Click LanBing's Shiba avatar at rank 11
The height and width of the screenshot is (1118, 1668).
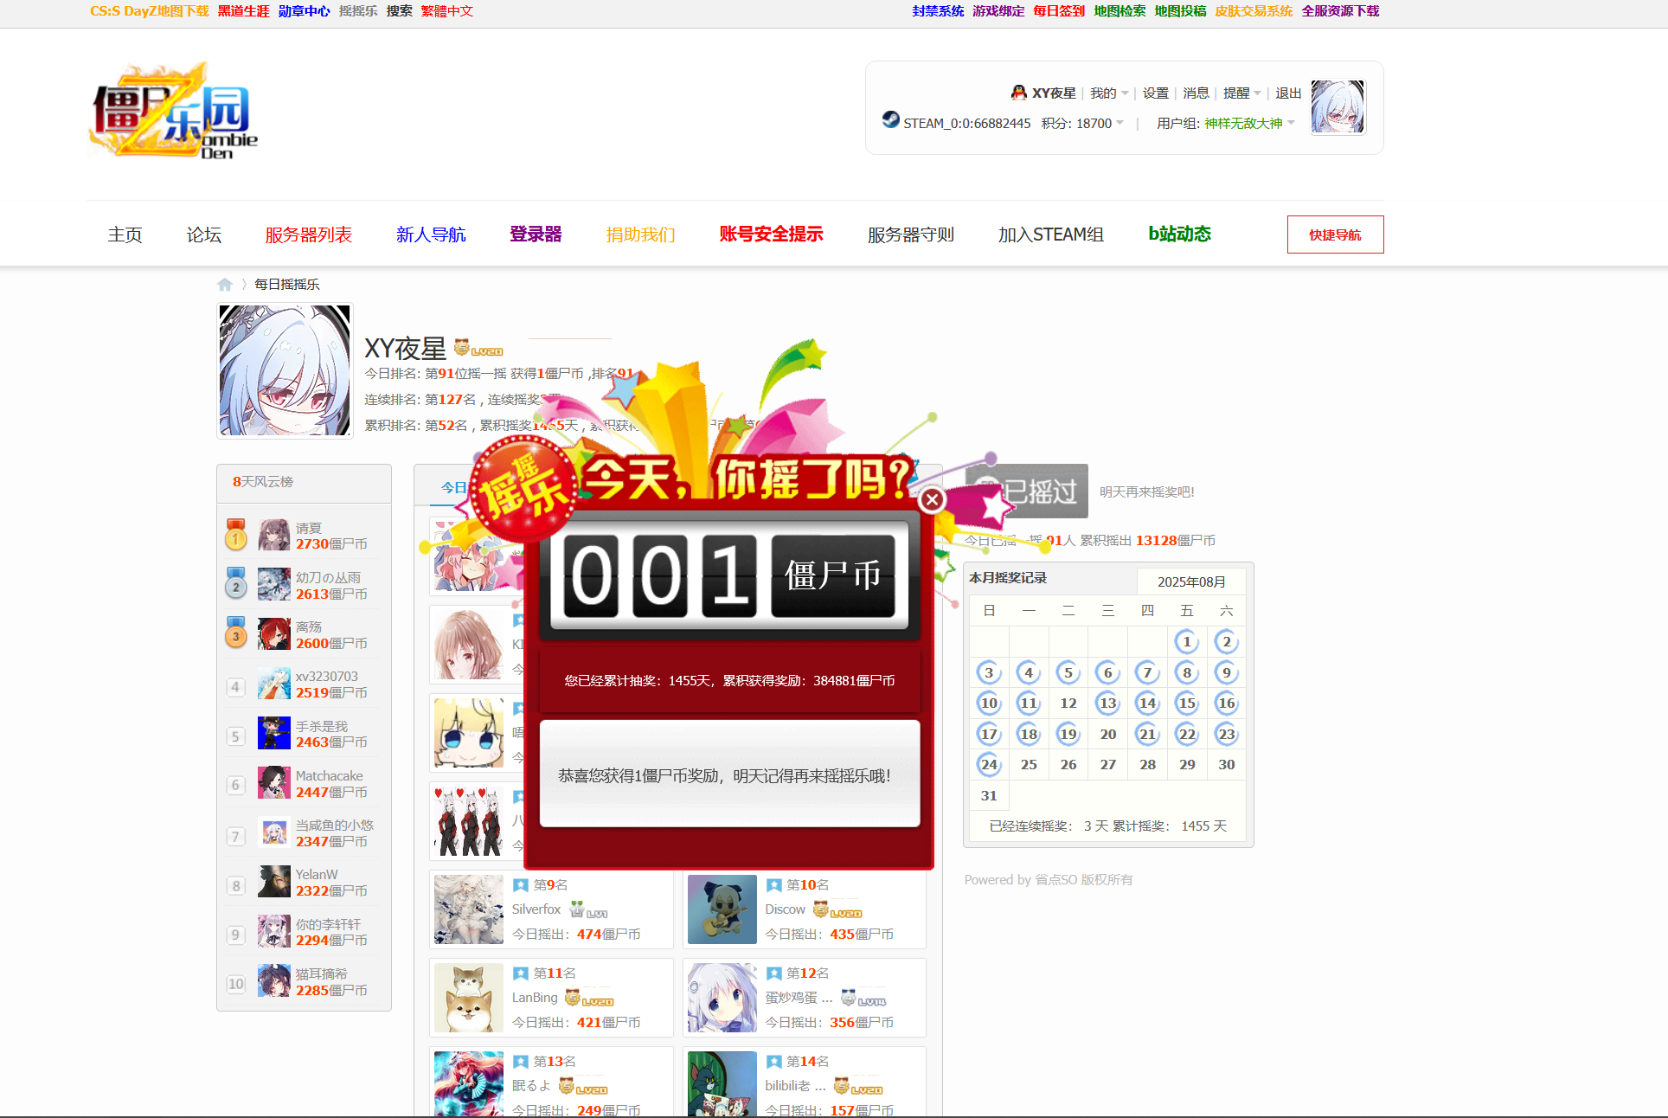pyautogui.click(x=469, y=998)
